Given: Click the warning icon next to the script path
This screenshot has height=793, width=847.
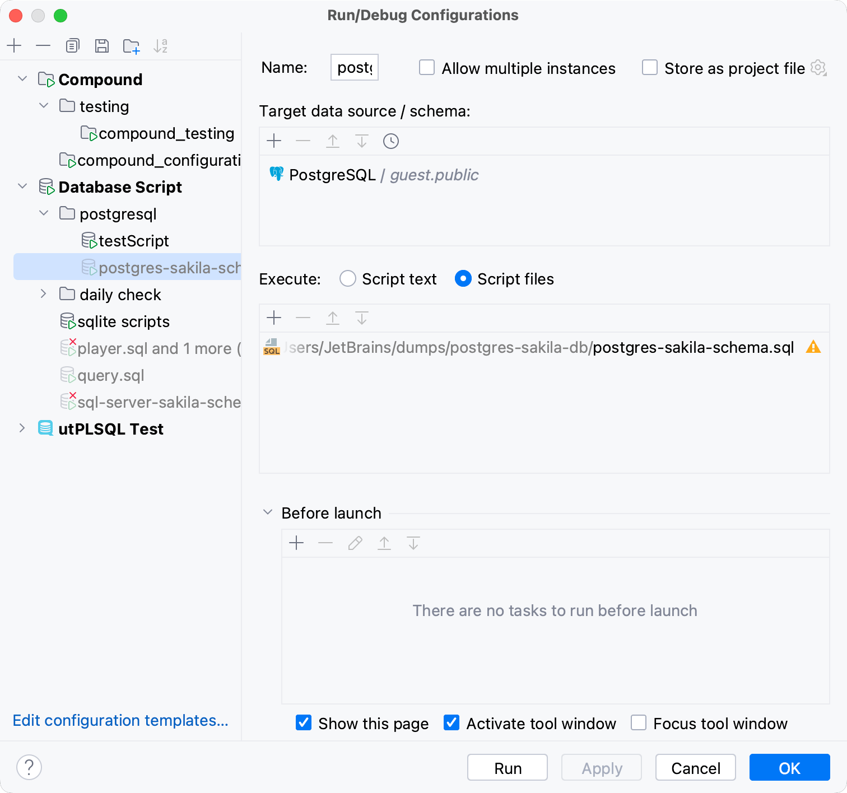Looking at the screenshot, I should tap(814, 347).
